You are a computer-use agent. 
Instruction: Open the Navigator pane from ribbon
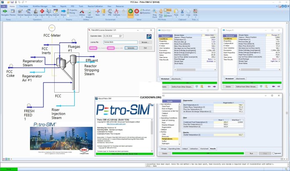click(x=5, y=13)
